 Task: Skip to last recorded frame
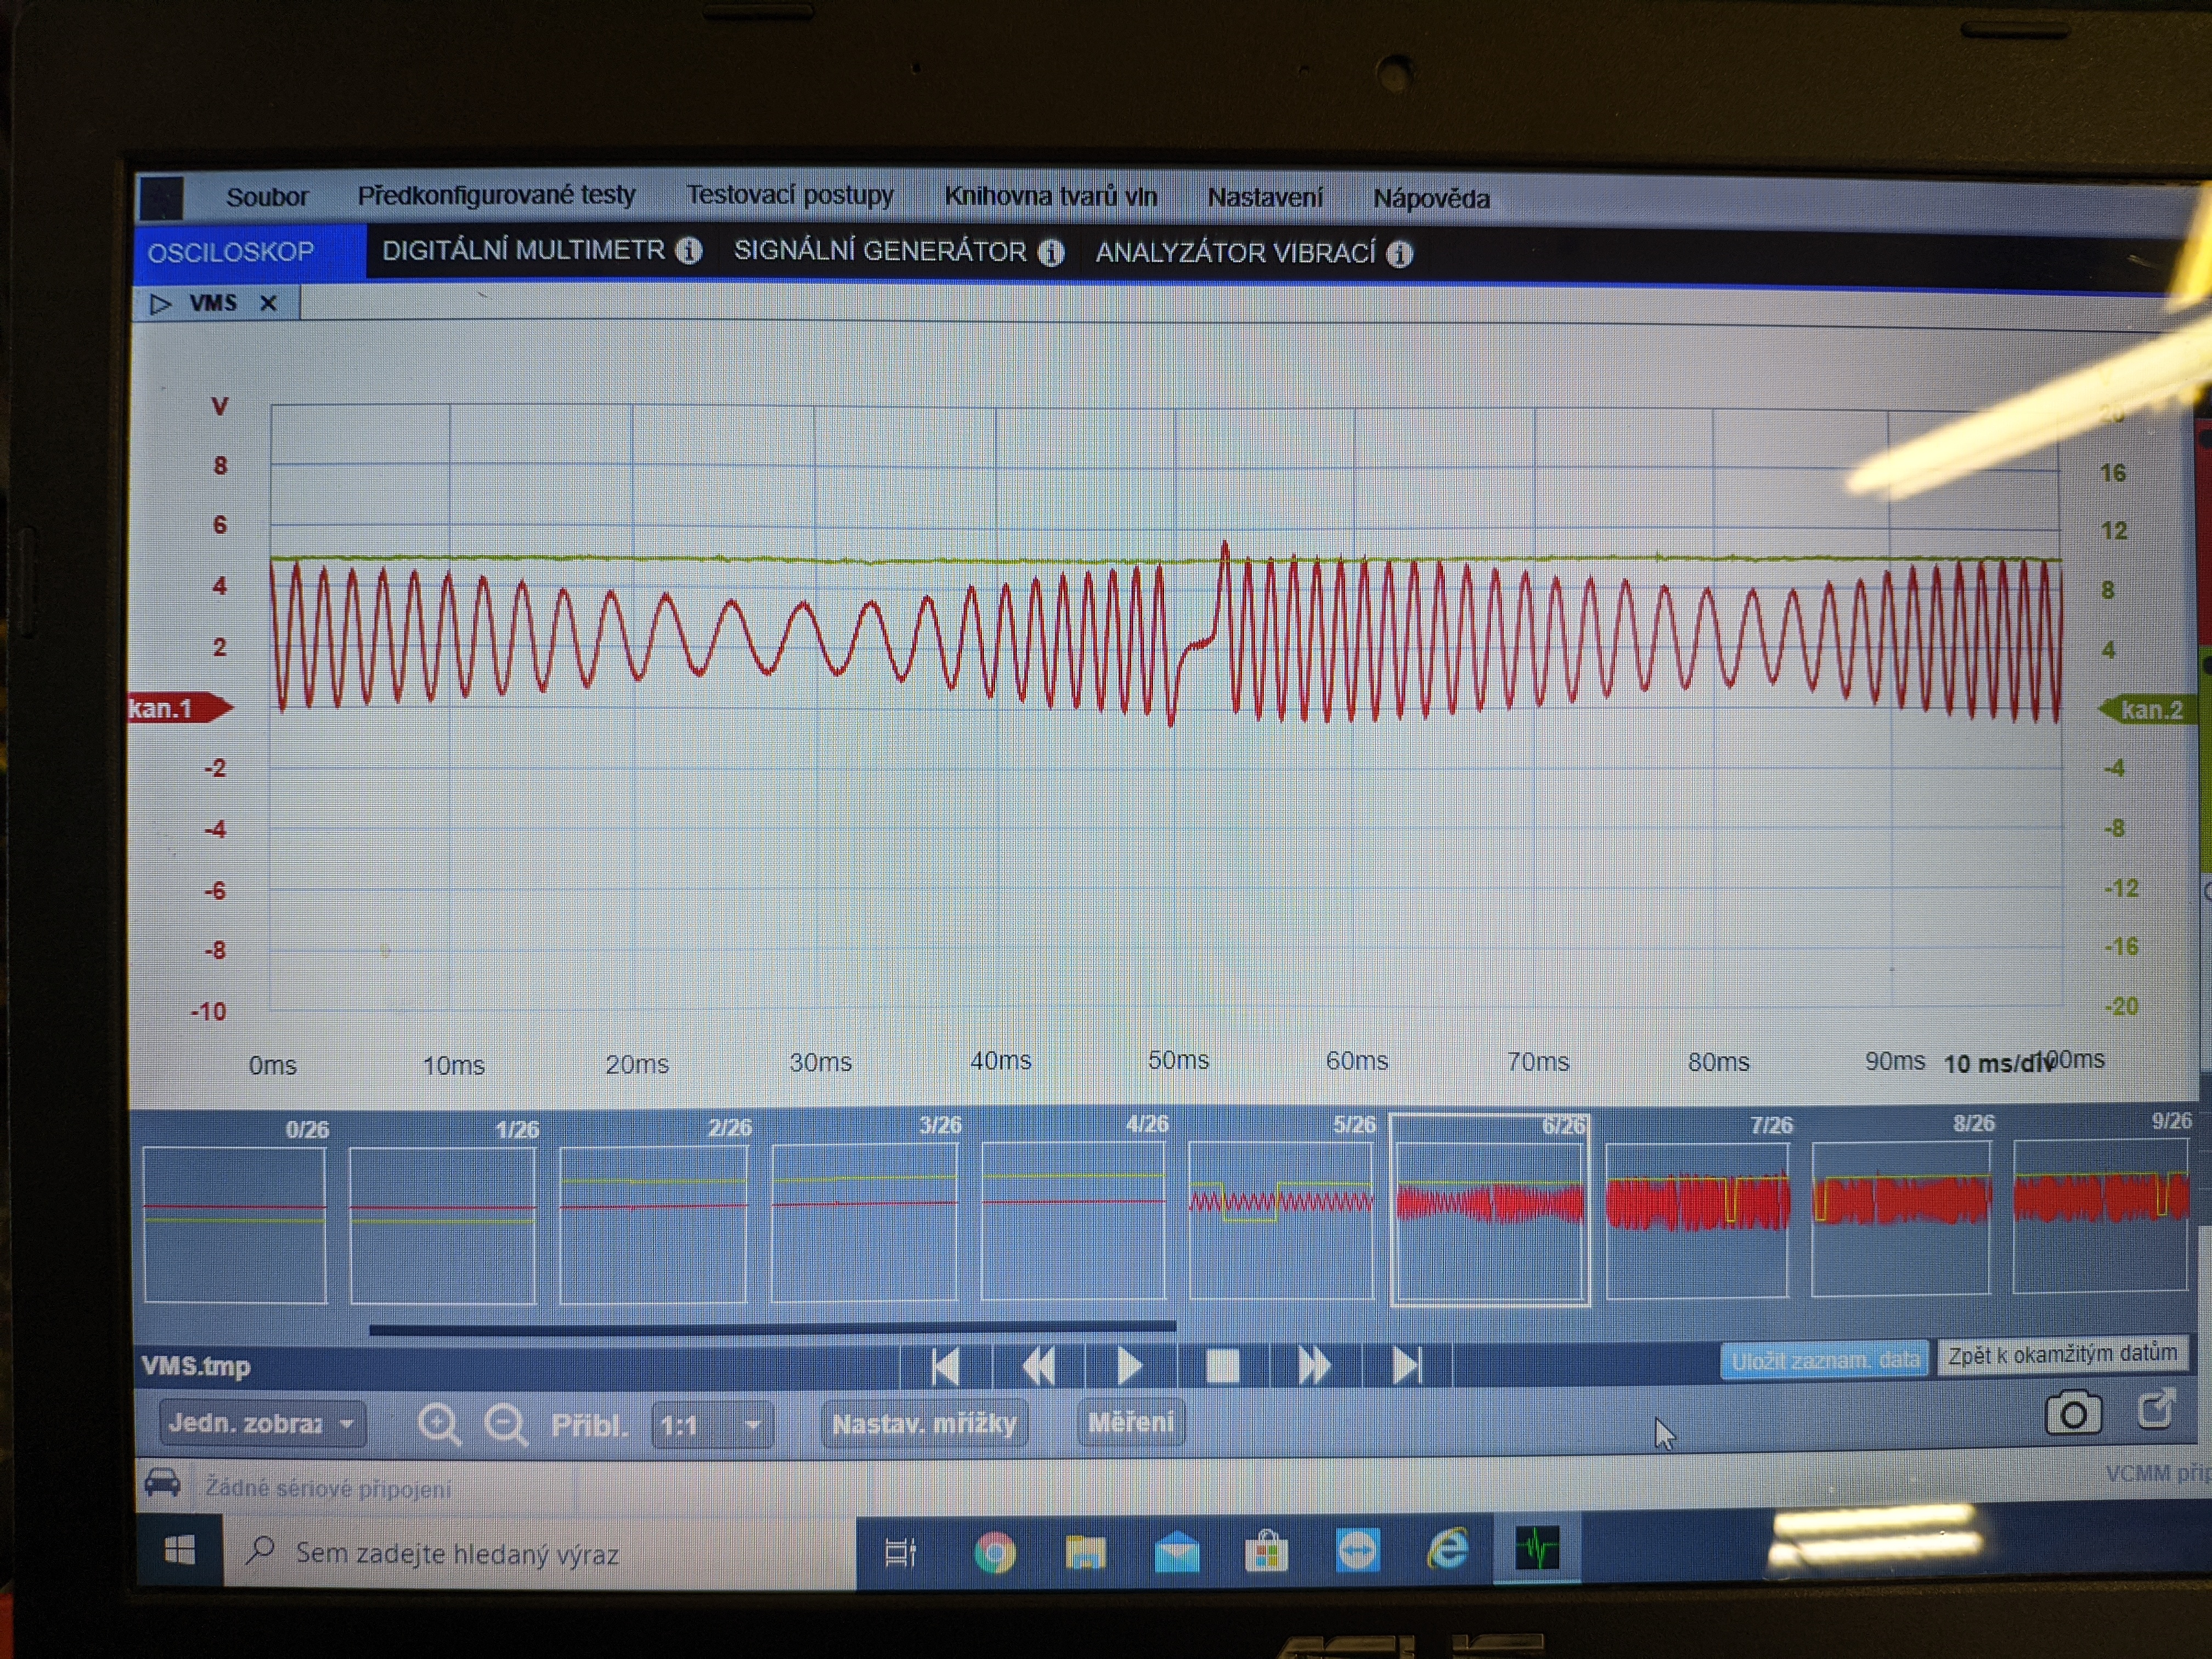1406,1365
